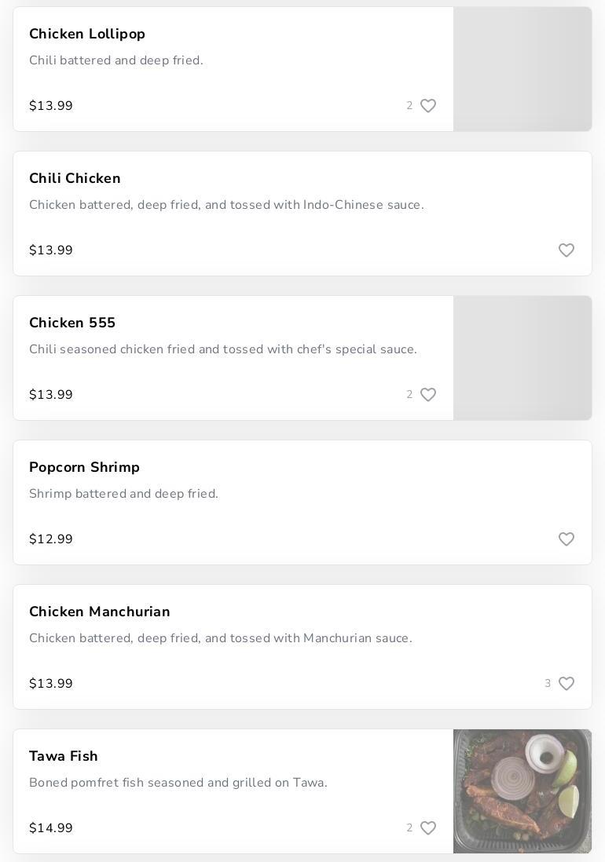
Task: Favorite the Tawa Fish dish
Action: click(x=428, y=828)
